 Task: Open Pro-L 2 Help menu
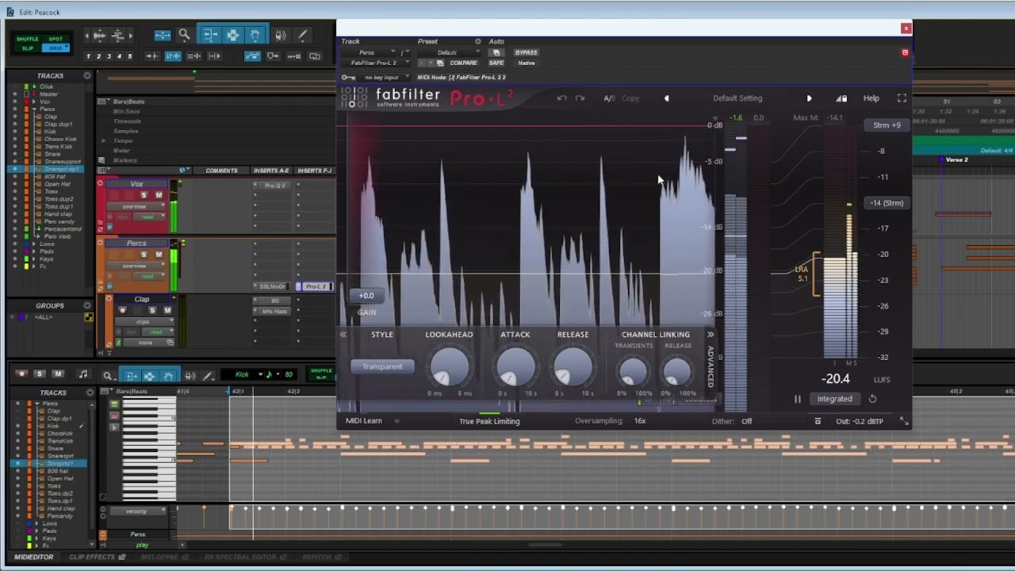(871, 98)
